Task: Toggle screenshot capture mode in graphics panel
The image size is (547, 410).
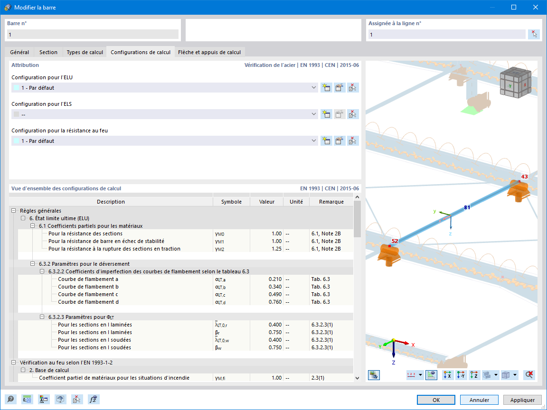Action: click(x=375, y=375)
